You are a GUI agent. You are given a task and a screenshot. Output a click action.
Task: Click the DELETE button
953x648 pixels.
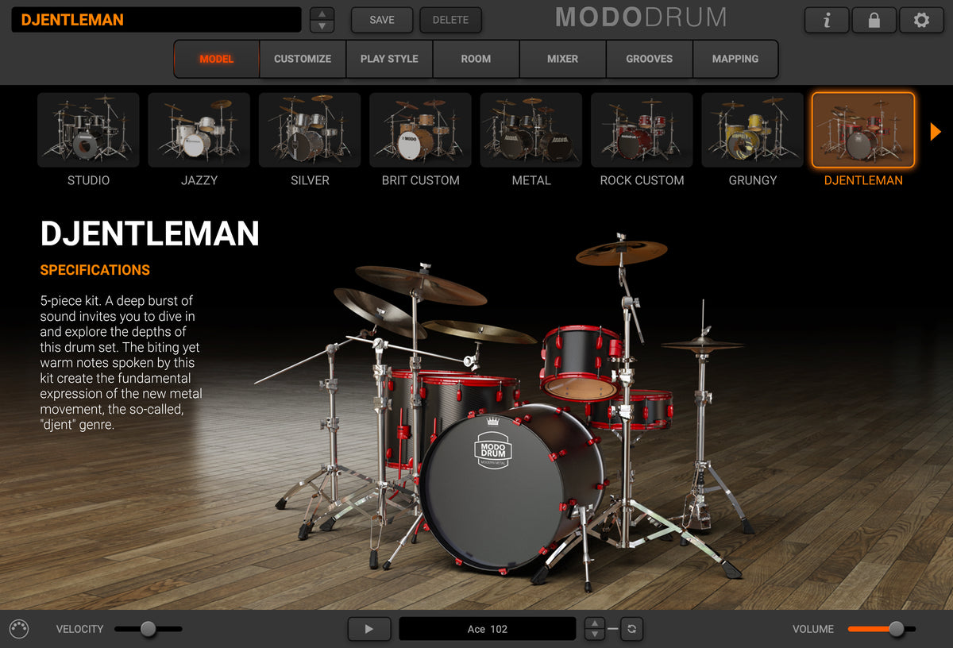[x=450, y=20]
